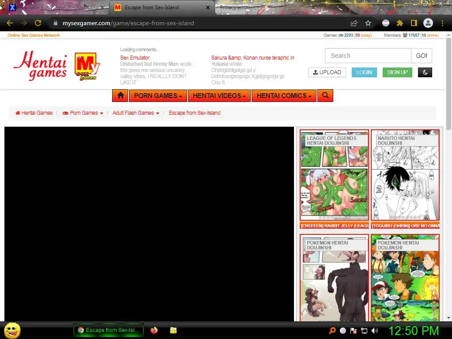The image size is (452, 339).
Task: Open the Sex Emulator comment link
Action: tap(135, 58)
